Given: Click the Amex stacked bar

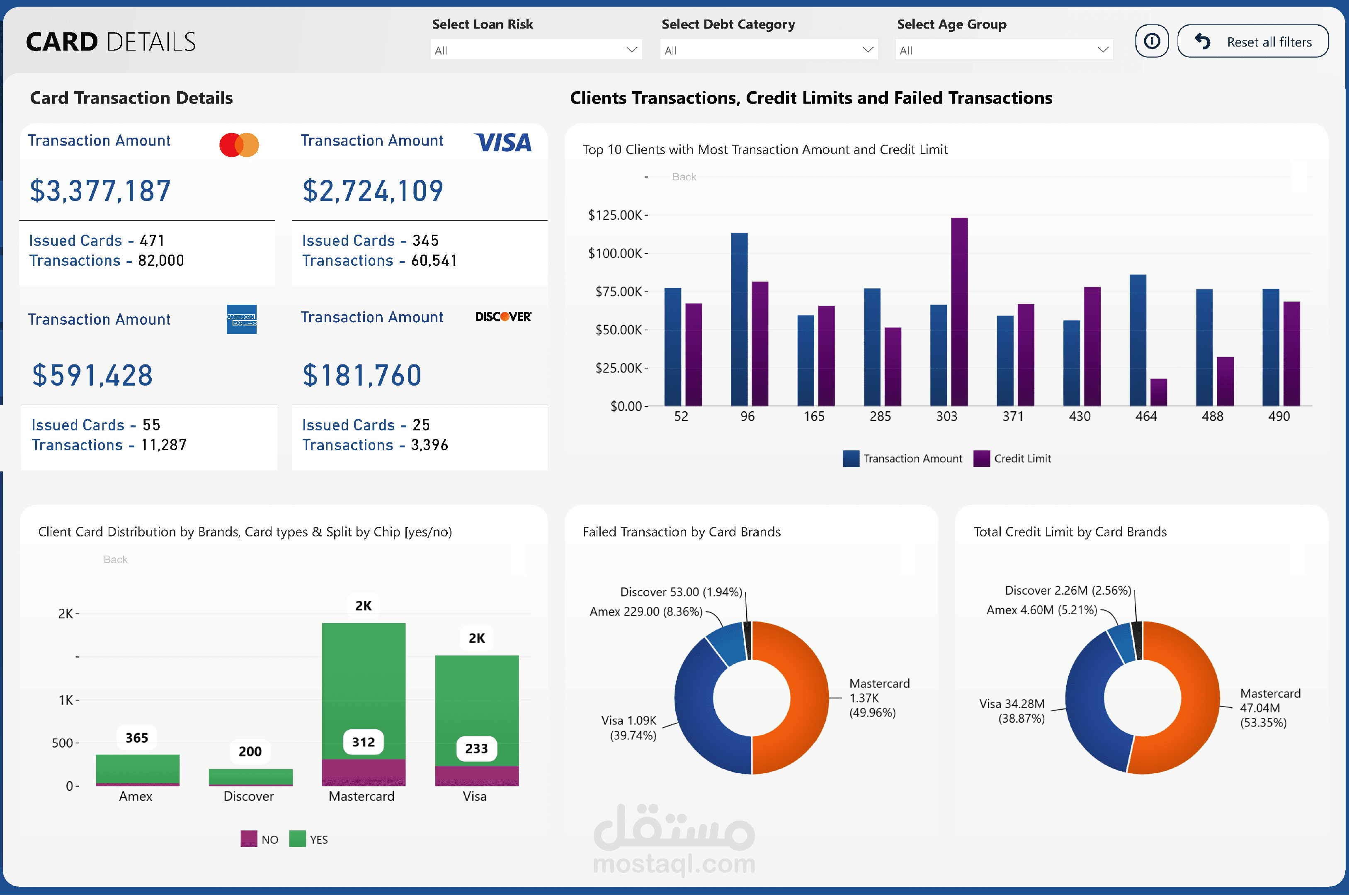Looking at the screenshot, I should (x=138, y=770).
